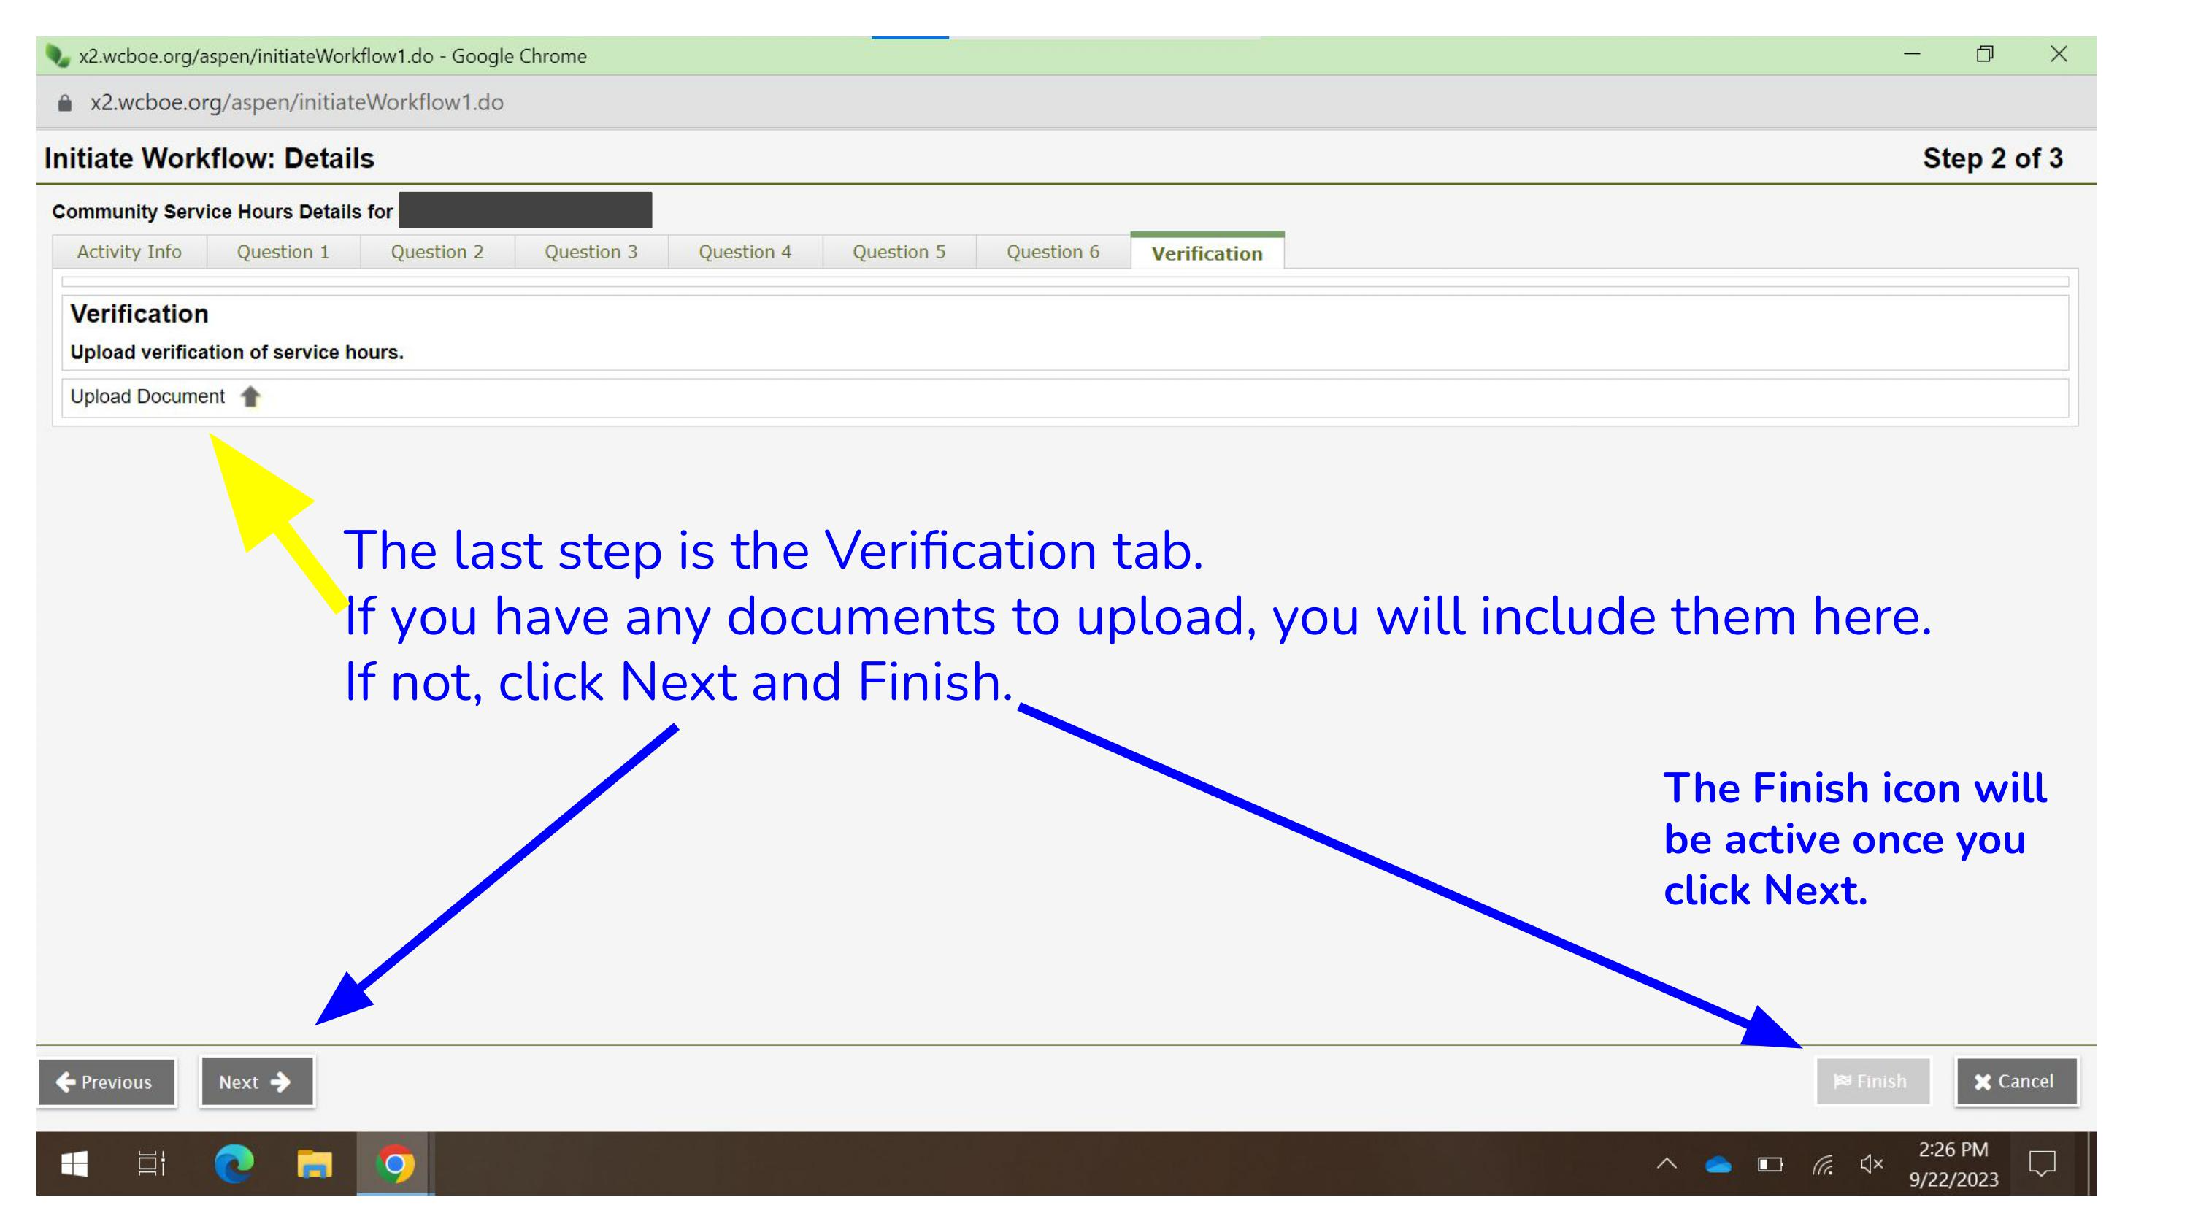
Task: Open the Wi-Fi network tray icon
Action: click(x=1822, y=1164)
